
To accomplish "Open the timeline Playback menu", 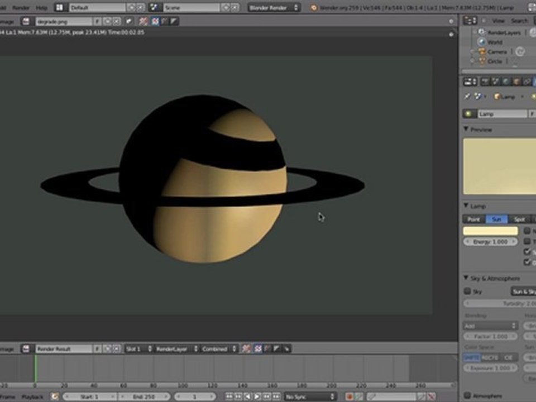I will pos(32,397).
